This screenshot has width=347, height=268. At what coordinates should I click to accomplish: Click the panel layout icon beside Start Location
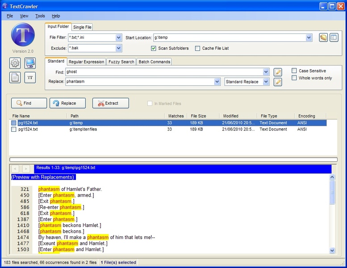coord(334,38)
